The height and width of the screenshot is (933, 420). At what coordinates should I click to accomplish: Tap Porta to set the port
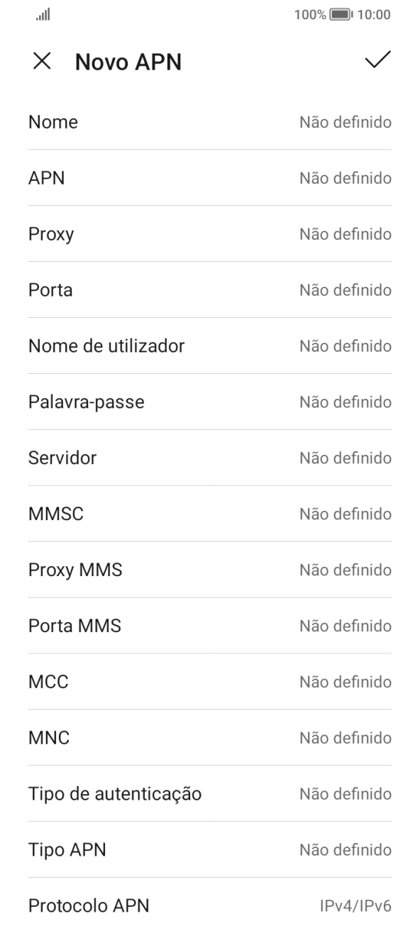(210, 290)
